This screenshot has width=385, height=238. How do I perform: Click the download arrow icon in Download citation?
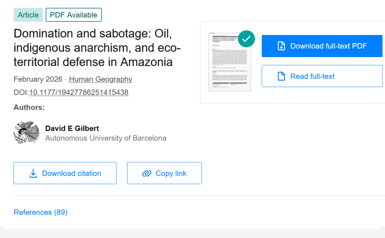tap(33, 173)
